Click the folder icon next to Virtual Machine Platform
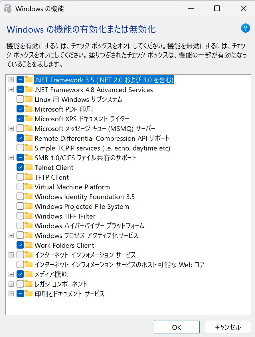The width and height of the screenshot is (255, 337). (28, 187)
